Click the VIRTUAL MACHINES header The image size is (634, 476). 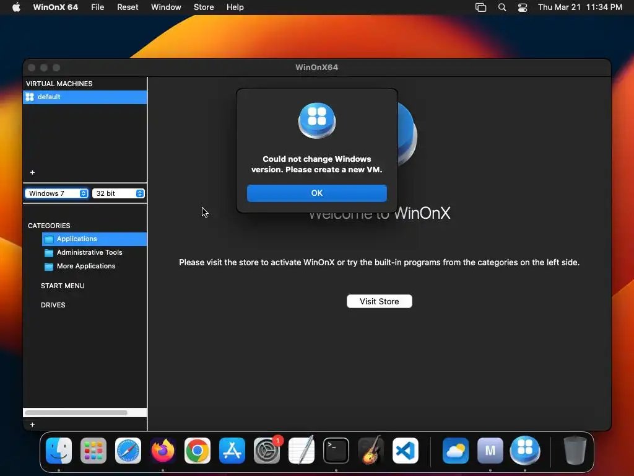[59, 84]
